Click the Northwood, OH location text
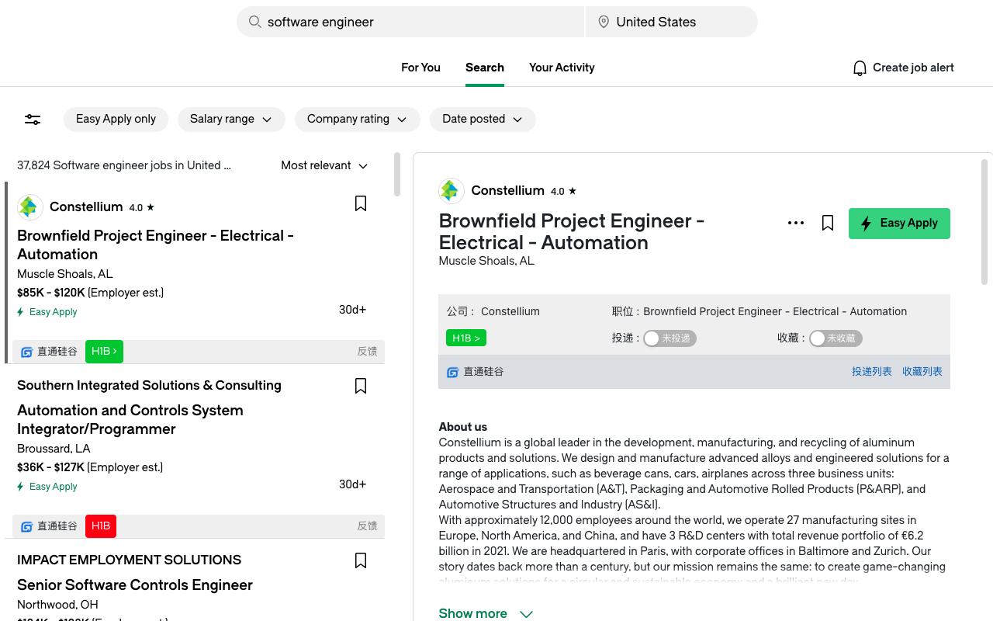This screenshot has height=621, width=993. pos(57,605)
